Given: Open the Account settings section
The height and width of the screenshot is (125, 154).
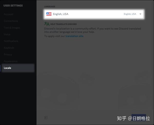Looking at the screenshot, I should tap(9, 14).
